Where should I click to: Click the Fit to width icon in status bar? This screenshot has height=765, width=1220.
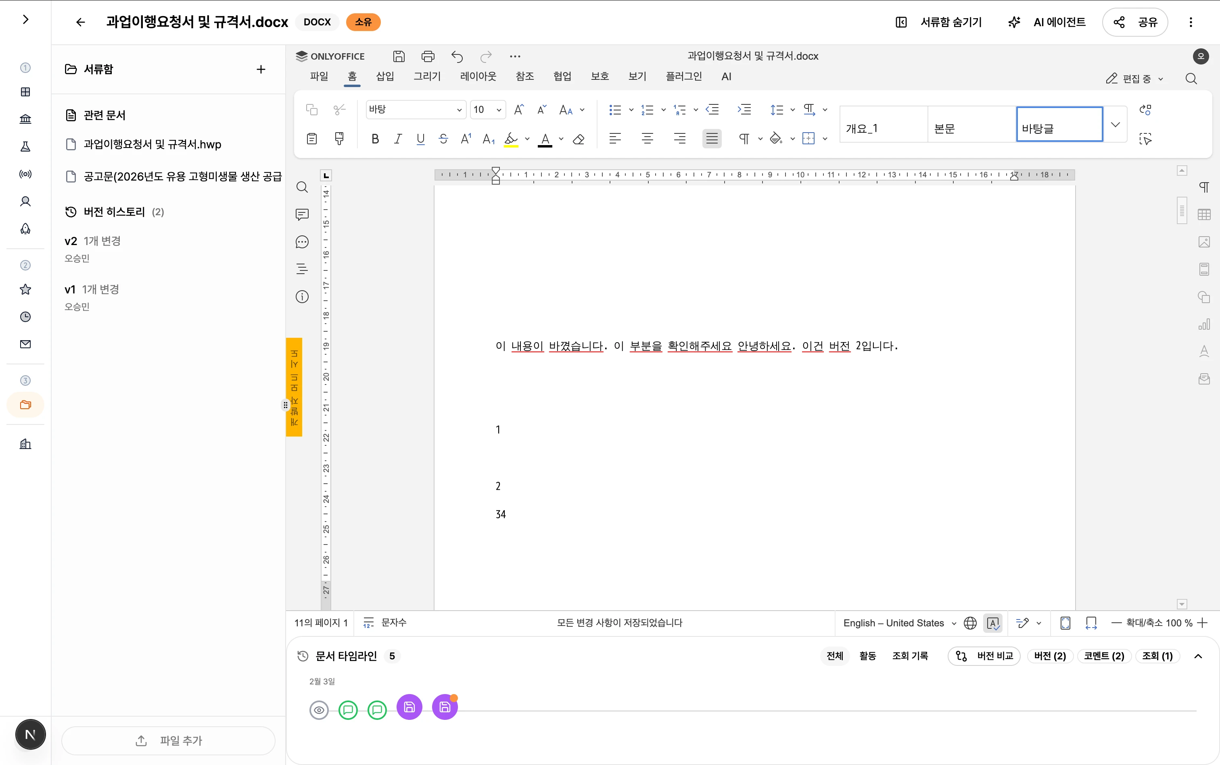(1091, 623)
